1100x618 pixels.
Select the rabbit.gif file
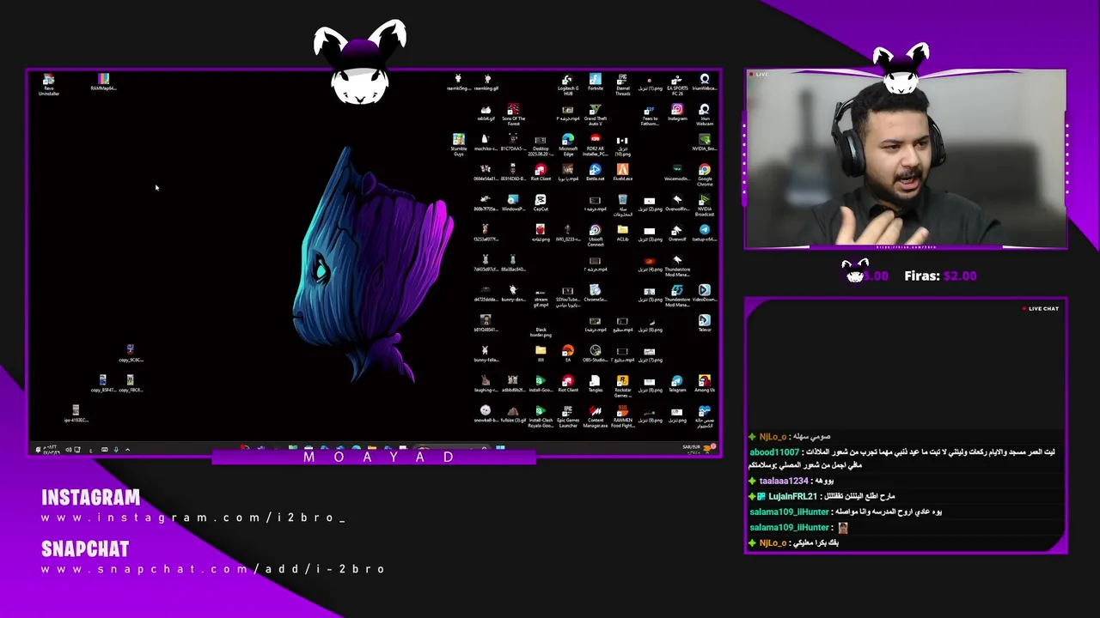[x=486, y=112]
